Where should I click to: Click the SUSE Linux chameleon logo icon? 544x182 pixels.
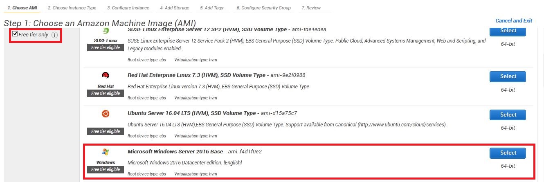[105, 31]
